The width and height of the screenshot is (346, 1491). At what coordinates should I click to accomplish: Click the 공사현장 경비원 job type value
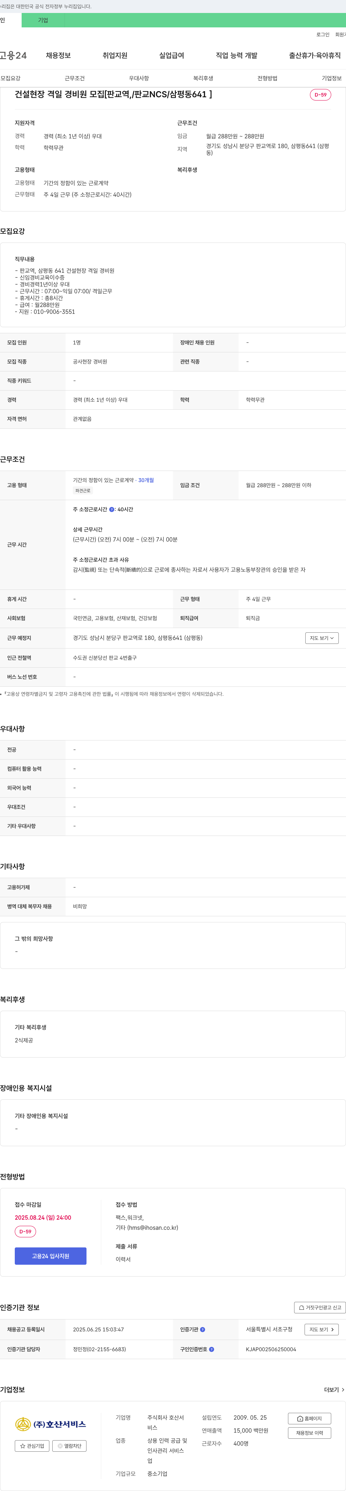[x=90, y=362]
